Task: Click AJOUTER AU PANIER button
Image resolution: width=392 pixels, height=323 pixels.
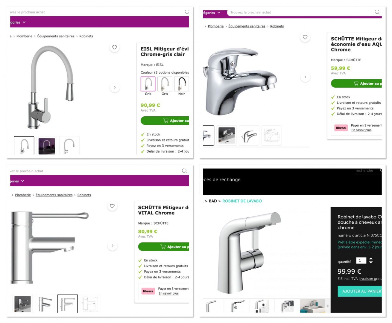Action: 360,291
